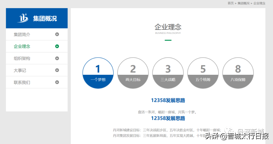Select the 企业理念 sidebar menu item
This screenshot has width=273, height=144.
coord(37,46)
